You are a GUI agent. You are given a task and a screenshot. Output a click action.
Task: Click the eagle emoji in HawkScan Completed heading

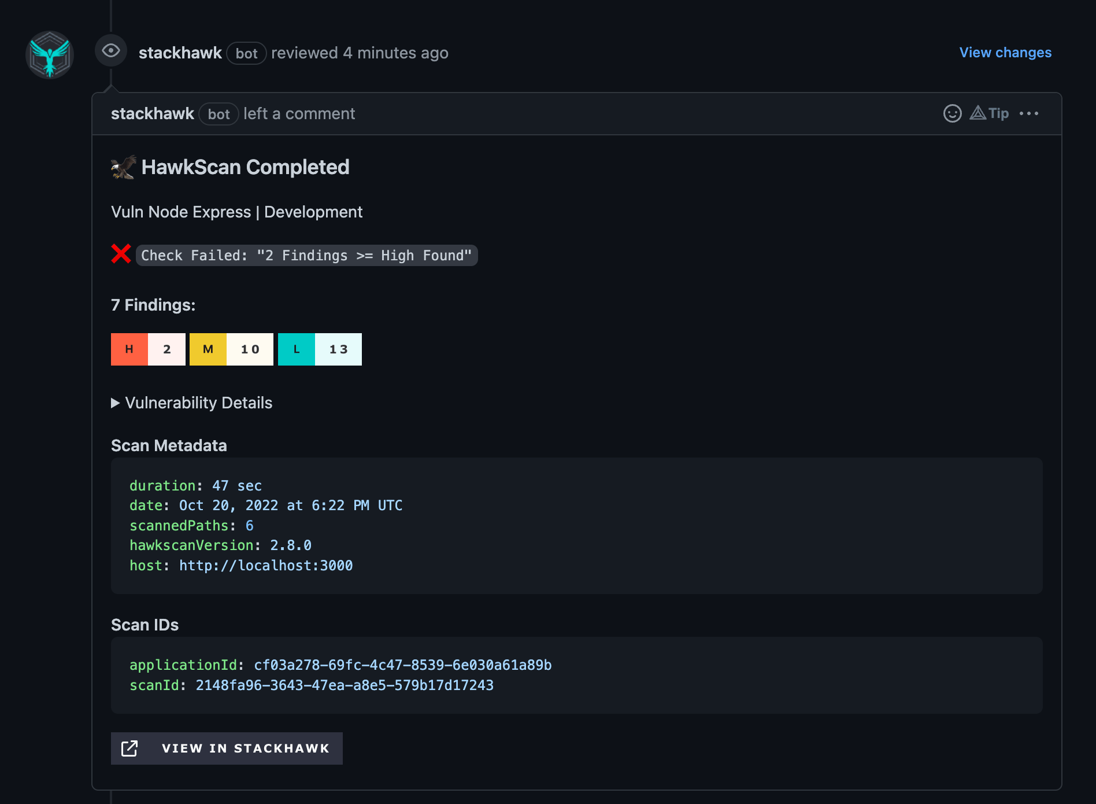[x=123, y=167]
